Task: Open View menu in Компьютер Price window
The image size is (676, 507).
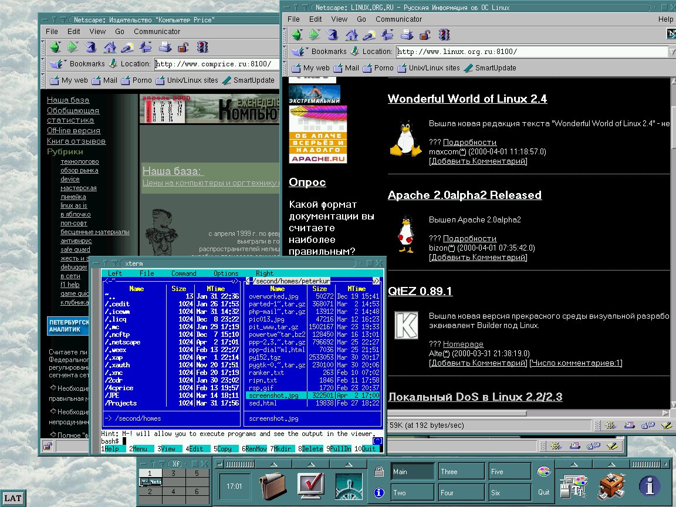Action: (97, 32)
